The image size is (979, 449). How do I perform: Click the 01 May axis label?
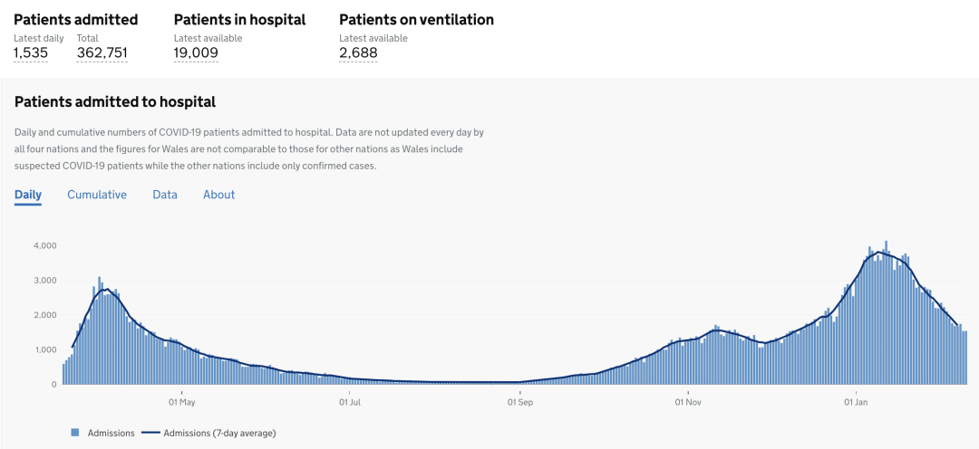point(181,402)
